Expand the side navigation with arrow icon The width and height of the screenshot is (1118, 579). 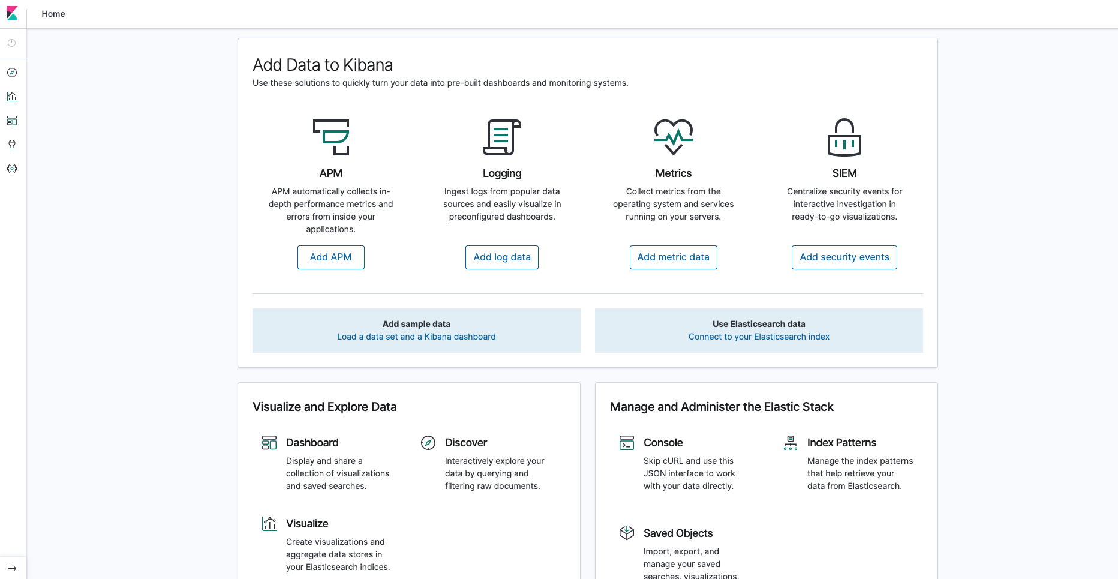click(12, 568)
